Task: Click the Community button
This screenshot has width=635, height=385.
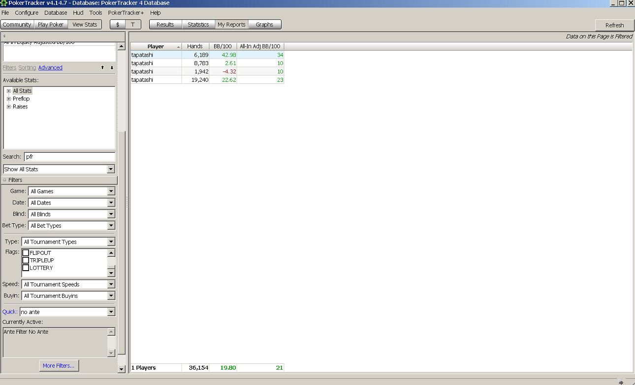Action: 17,25
